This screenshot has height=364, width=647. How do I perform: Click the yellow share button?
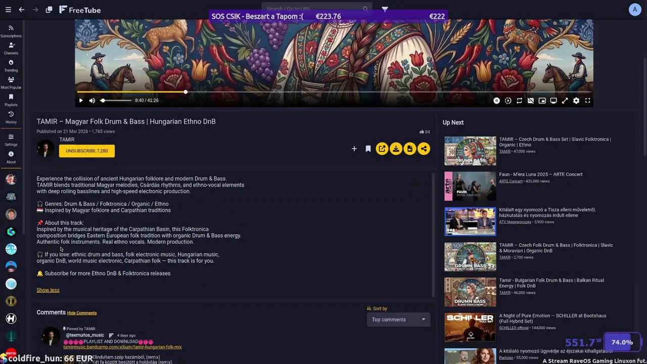coord(424,149)
